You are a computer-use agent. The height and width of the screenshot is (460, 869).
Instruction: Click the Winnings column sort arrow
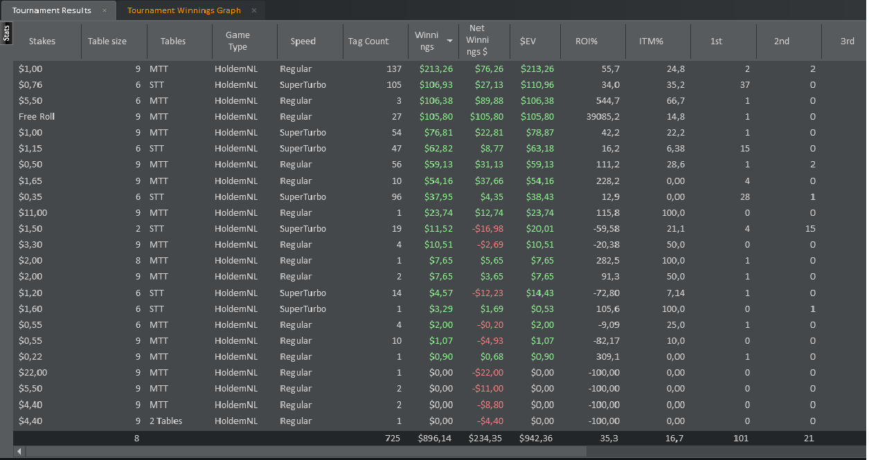pos(449,42)
